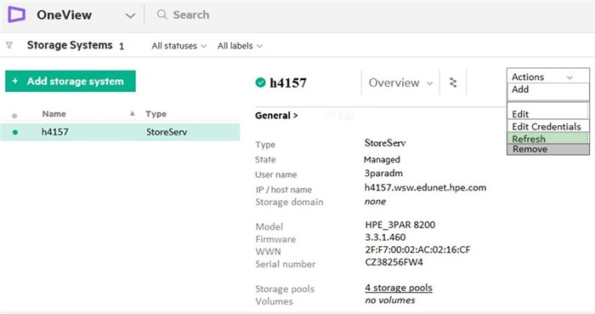Click the green OK status icon beside h4157 title

(260, 83)
